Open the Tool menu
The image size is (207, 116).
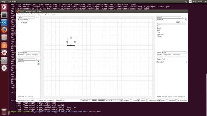33,14
